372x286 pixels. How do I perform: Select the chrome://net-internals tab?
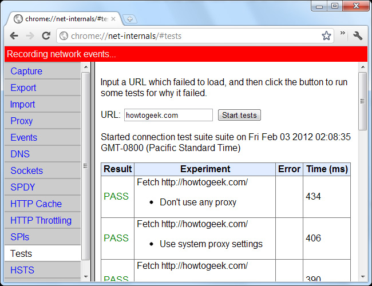point(64,19)
